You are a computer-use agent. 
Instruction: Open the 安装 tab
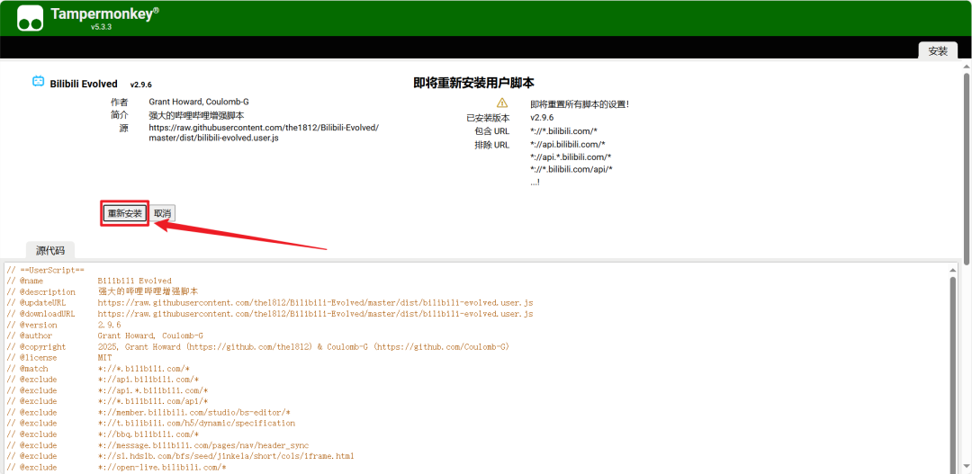[938, 50]
